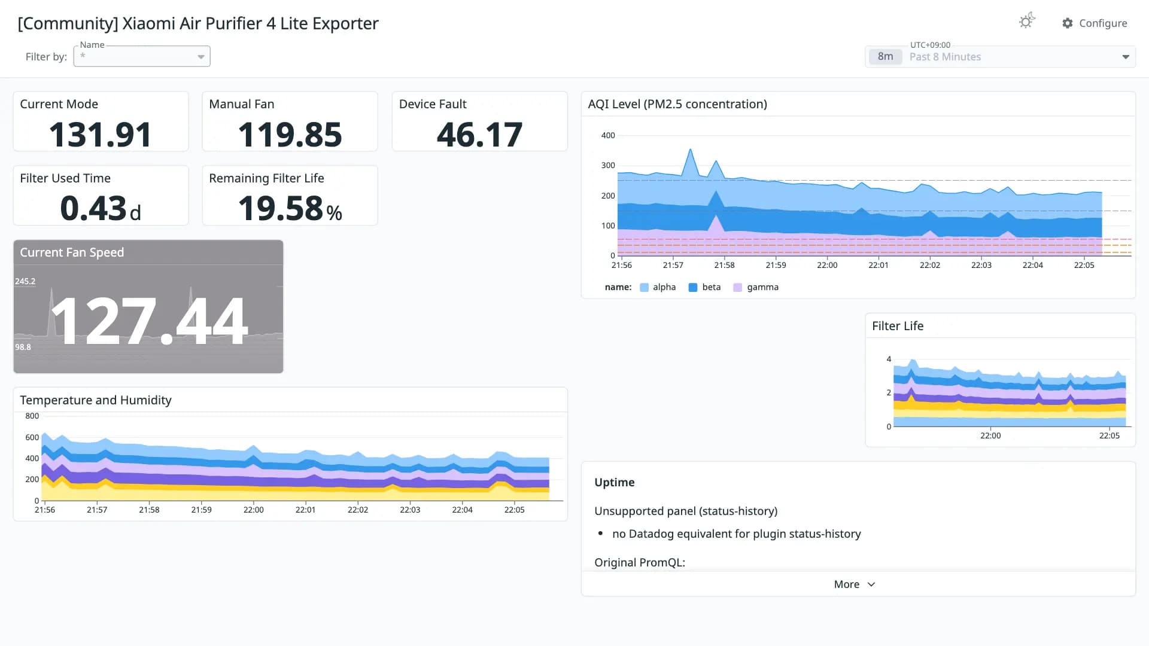This screenshot has height=646, width=1149.
Task: Click the 98.8 min marker in fan speed
Action: pyautogui.click(x=23, y=347)
